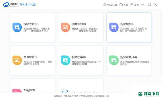Click the yellow 图片加水印 icon
Viewport: 162px width, 100px height.
click(17, 60)
